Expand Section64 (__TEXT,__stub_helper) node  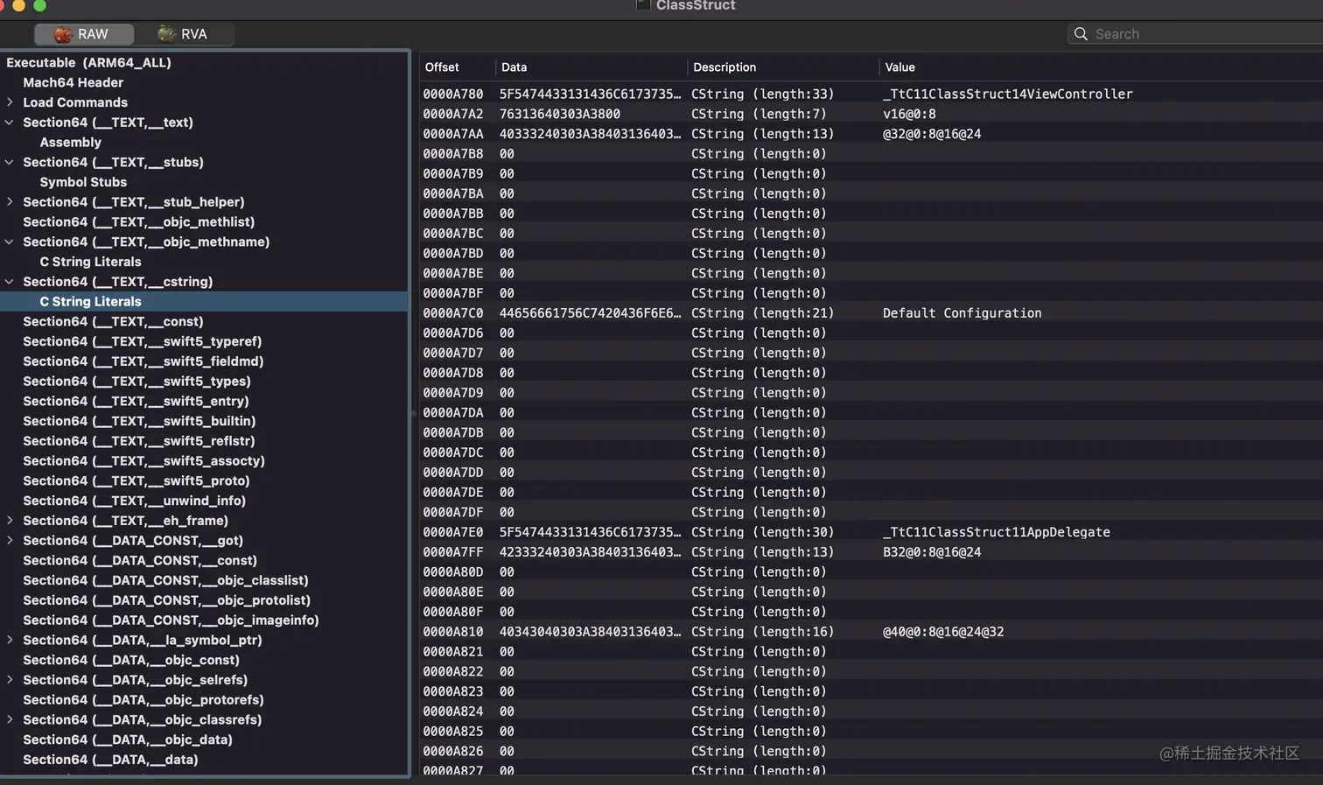point(10,202)
